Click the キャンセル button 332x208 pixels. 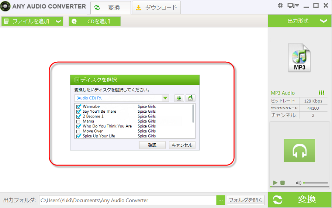182,145
